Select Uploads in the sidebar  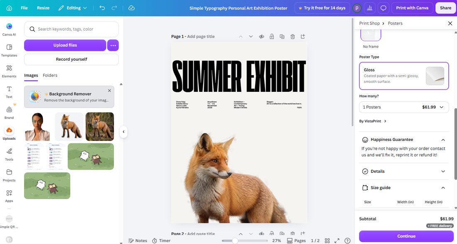point(9,133)
